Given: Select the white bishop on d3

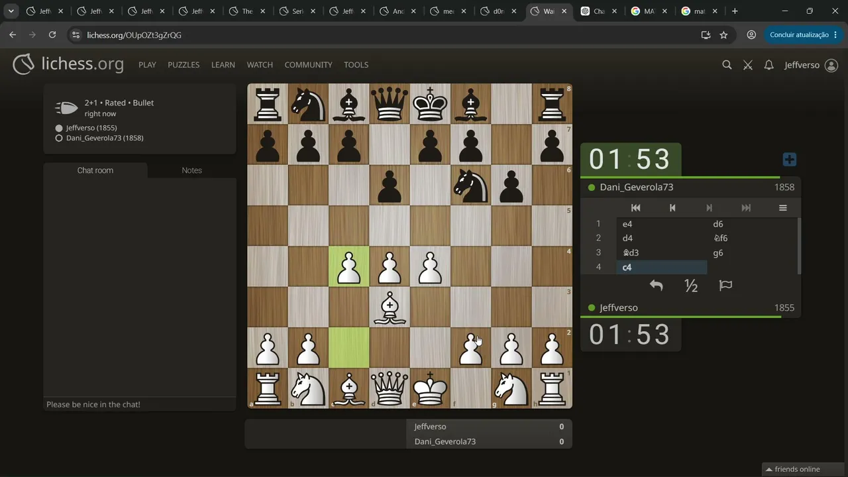Looking at the screenshot, I should [390, 307].
